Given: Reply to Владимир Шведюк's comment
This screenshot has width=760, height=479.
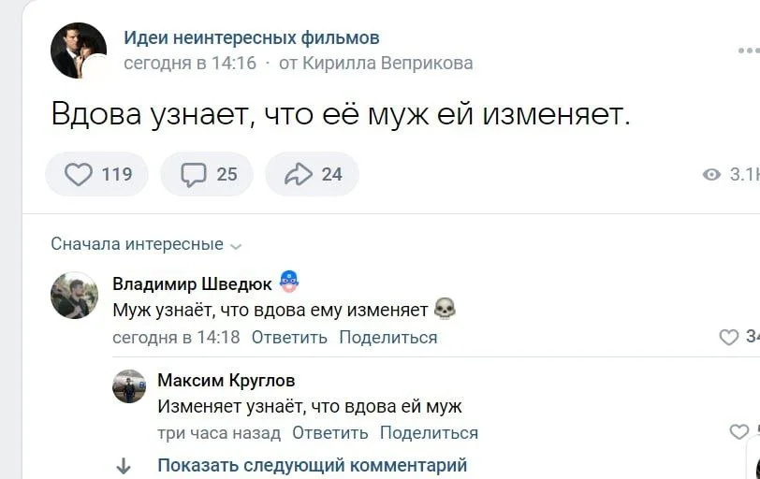Looking at the screenshot, I should pos(289,338).
